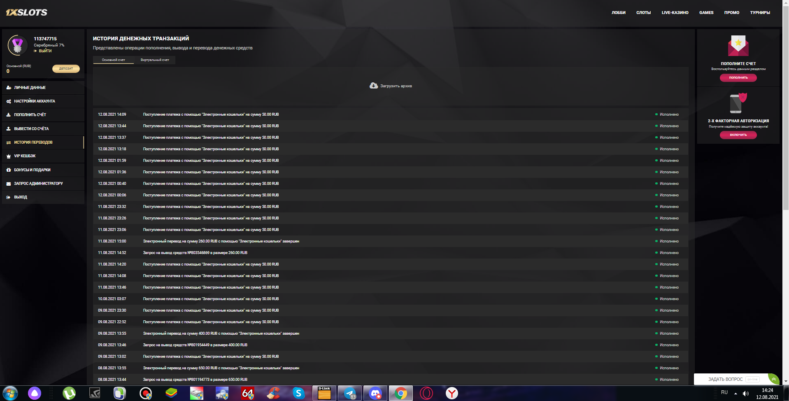789x401 pixels.
Task: Expand the online chat widget arrow
Action: (x=773, y=379)
